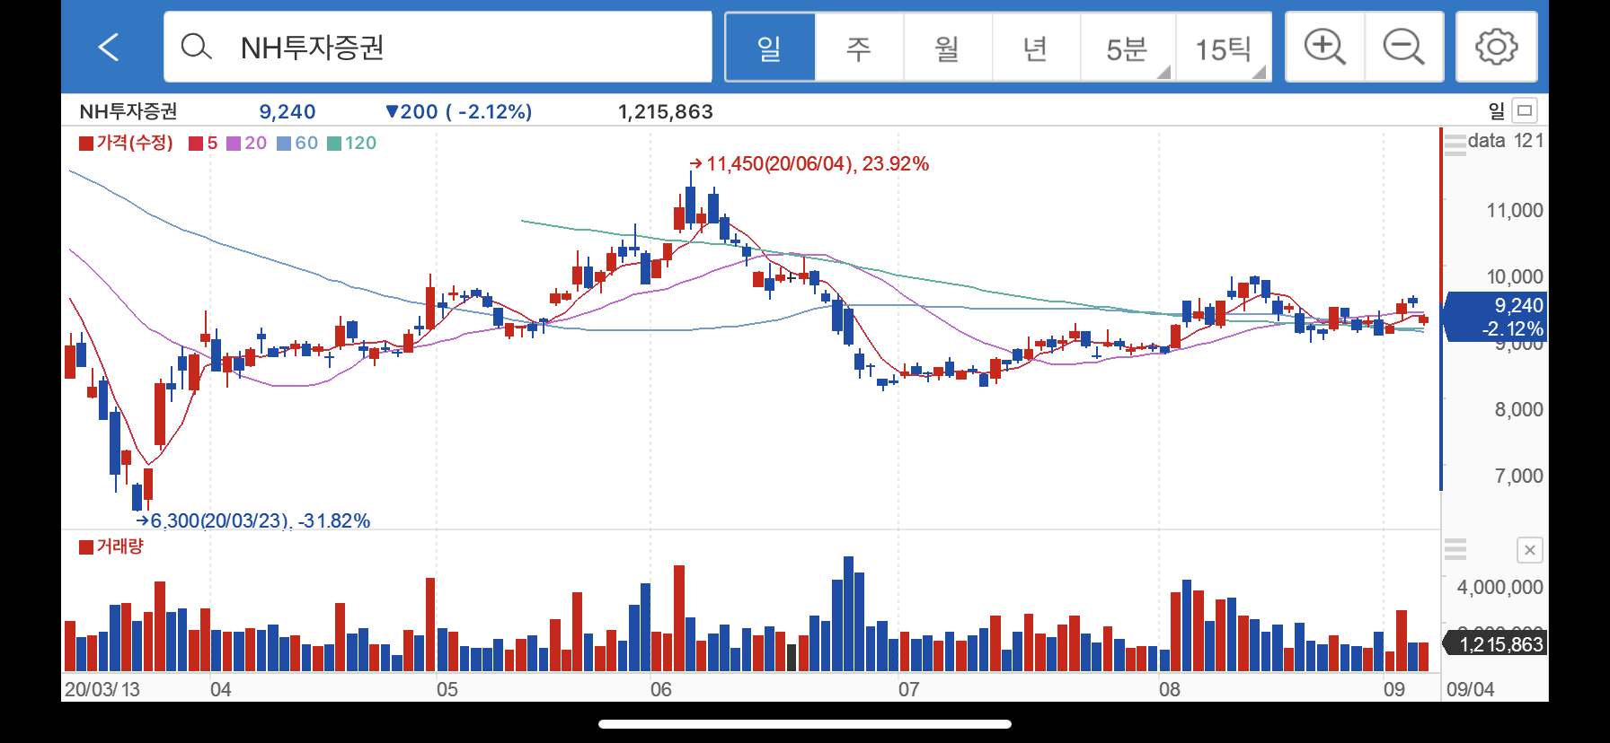Tap the volume tag 1,215,863 on axis
The height and width of the screenshot is (743, 1610).
point(1495,643)
